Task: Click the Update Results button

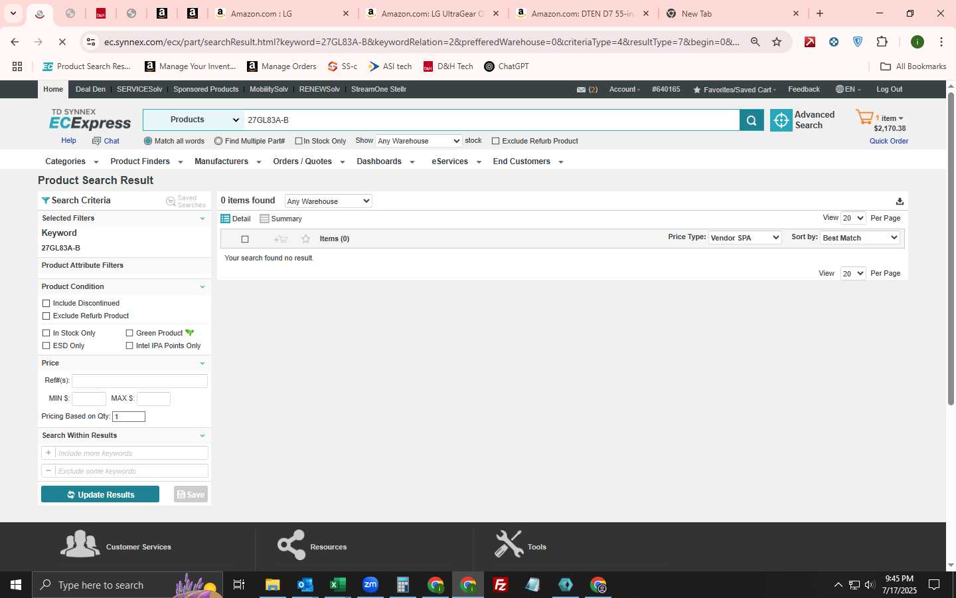Action: pos(100,494)
